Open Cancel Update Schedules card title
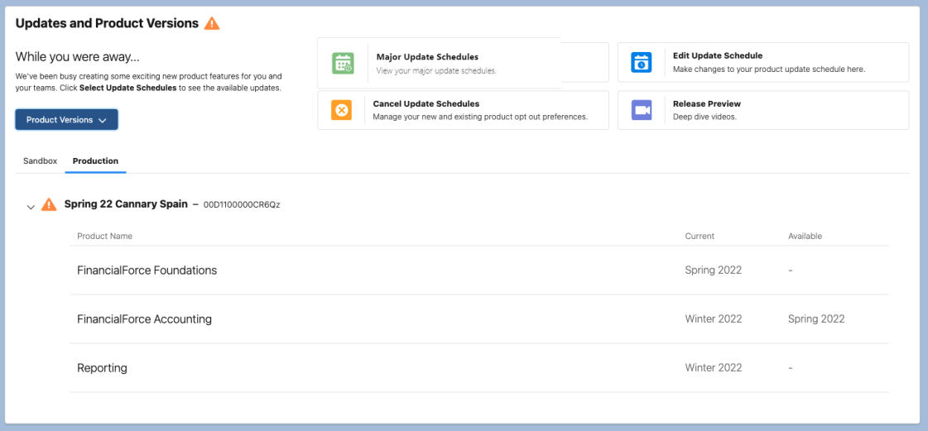 point(426,104)
